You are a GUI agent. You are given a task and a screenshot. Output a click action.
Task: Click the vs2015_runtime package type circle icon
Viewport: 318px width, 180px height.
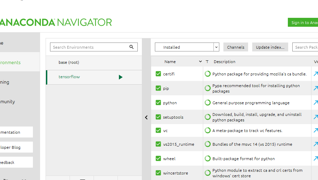coord(207,144)
